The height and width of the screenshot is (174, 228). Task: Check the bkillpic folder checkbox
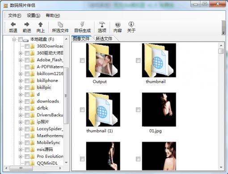pyautogui.click(x=27, y=88)
